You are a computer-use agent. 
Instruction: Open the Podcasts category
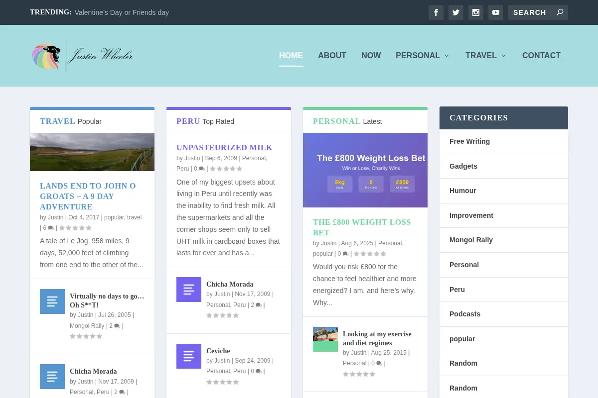[x=465, y=314]
